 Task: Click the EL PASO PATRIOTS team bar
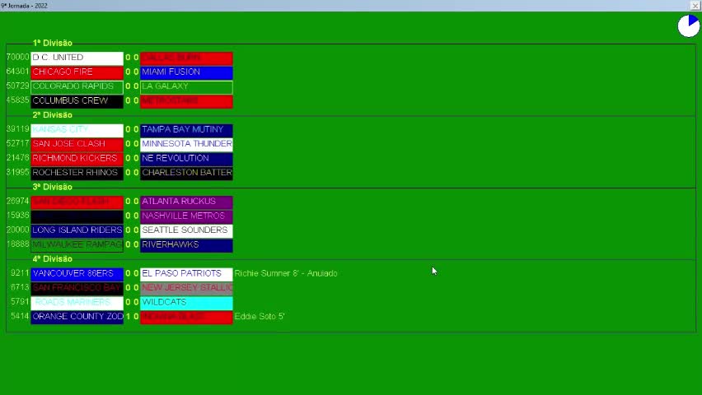click(x=186, y=274)
